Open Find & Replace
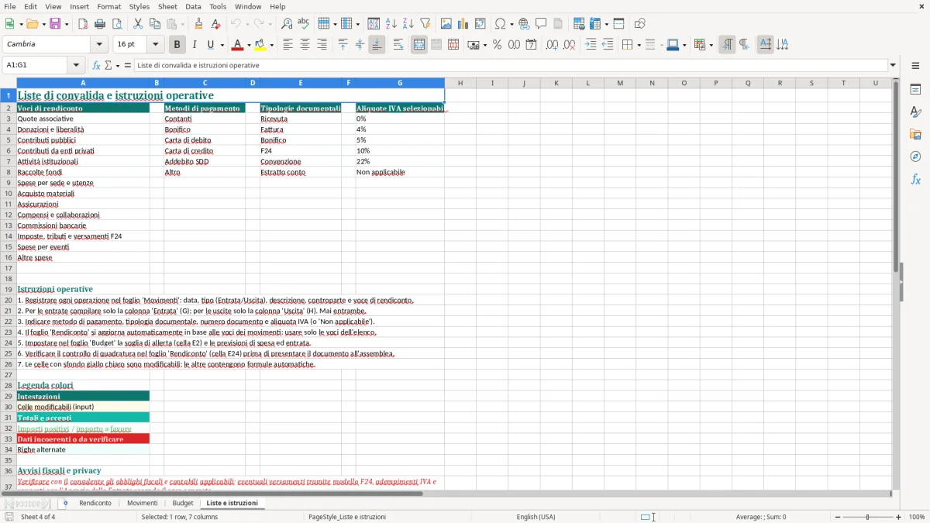This screenshot has width=930, height=523. [287, 24]
